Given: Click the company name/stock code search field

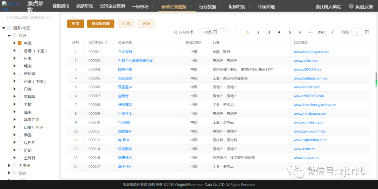Looking at the screenshot, I should tap(28, 18).
